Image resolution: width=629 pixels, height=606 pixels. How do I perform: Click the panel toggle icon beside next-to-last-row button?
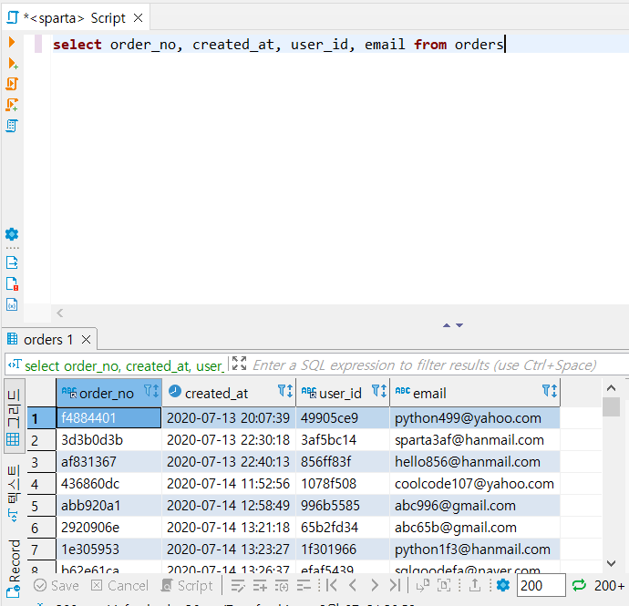click(422, 586)
